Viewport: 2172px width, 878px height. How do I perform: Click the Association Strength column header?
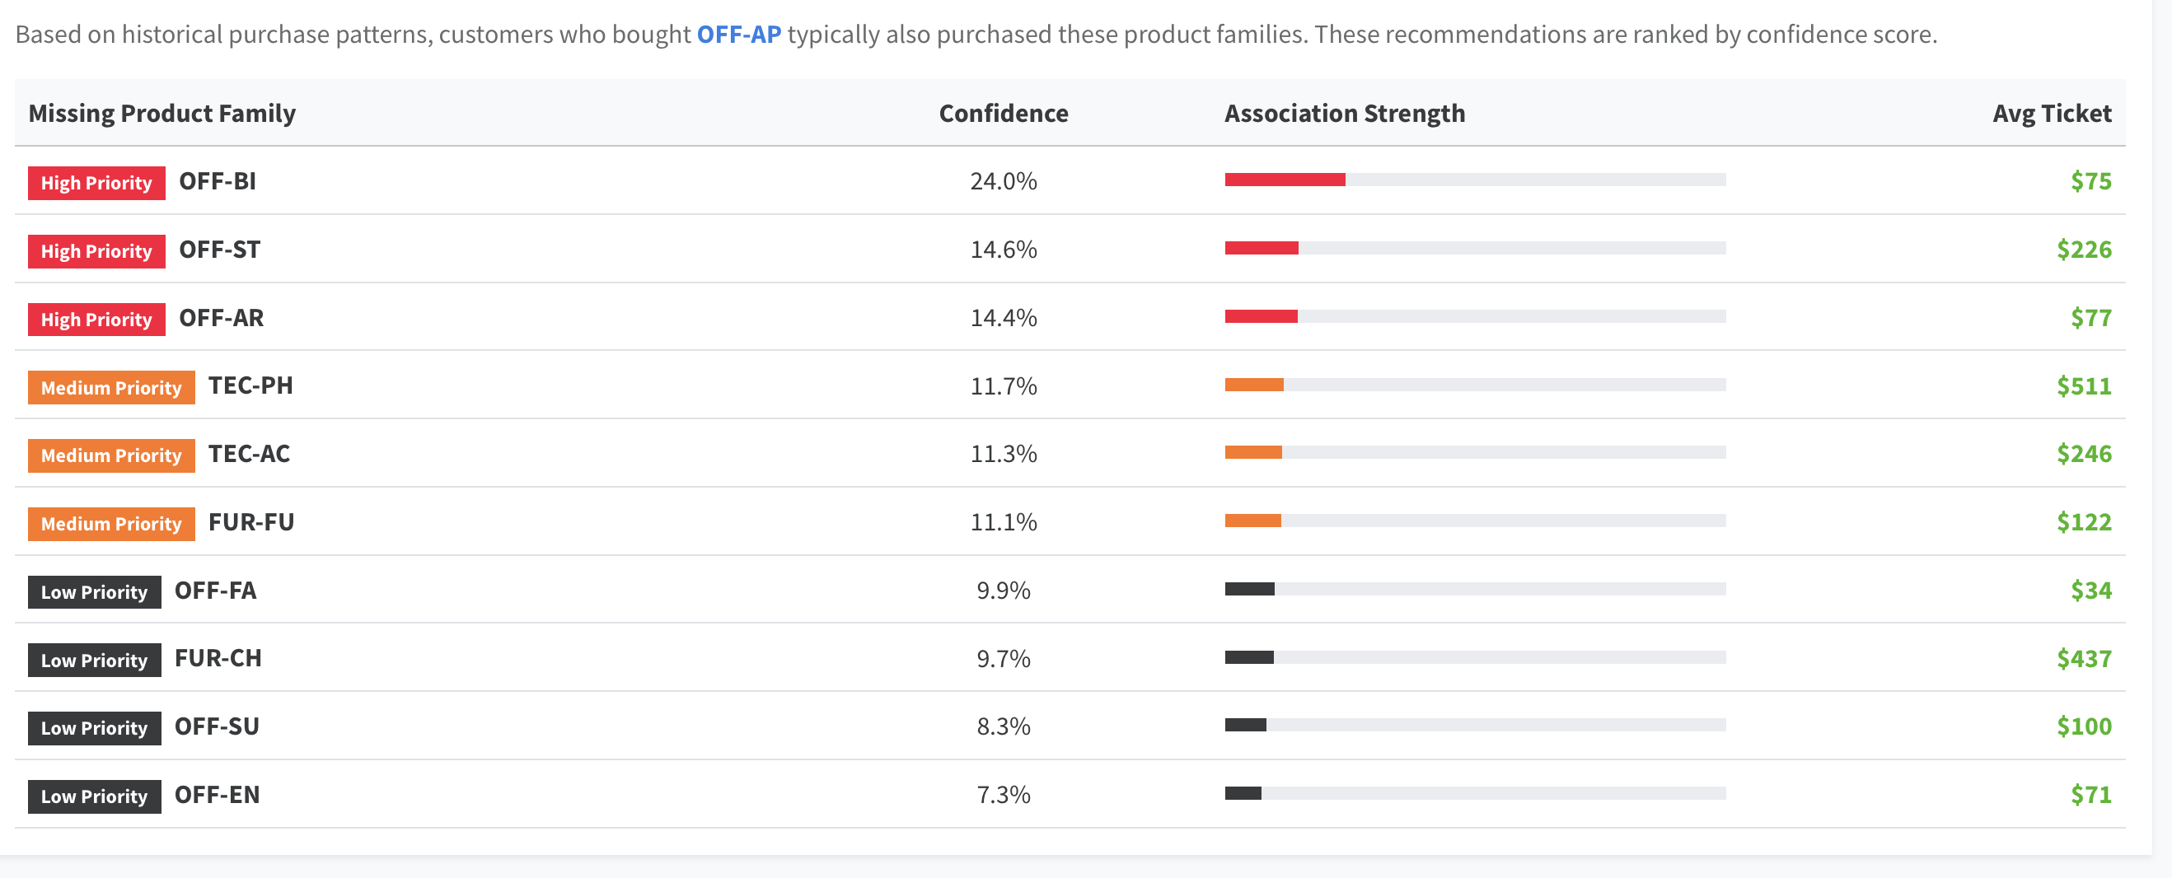1344,114
